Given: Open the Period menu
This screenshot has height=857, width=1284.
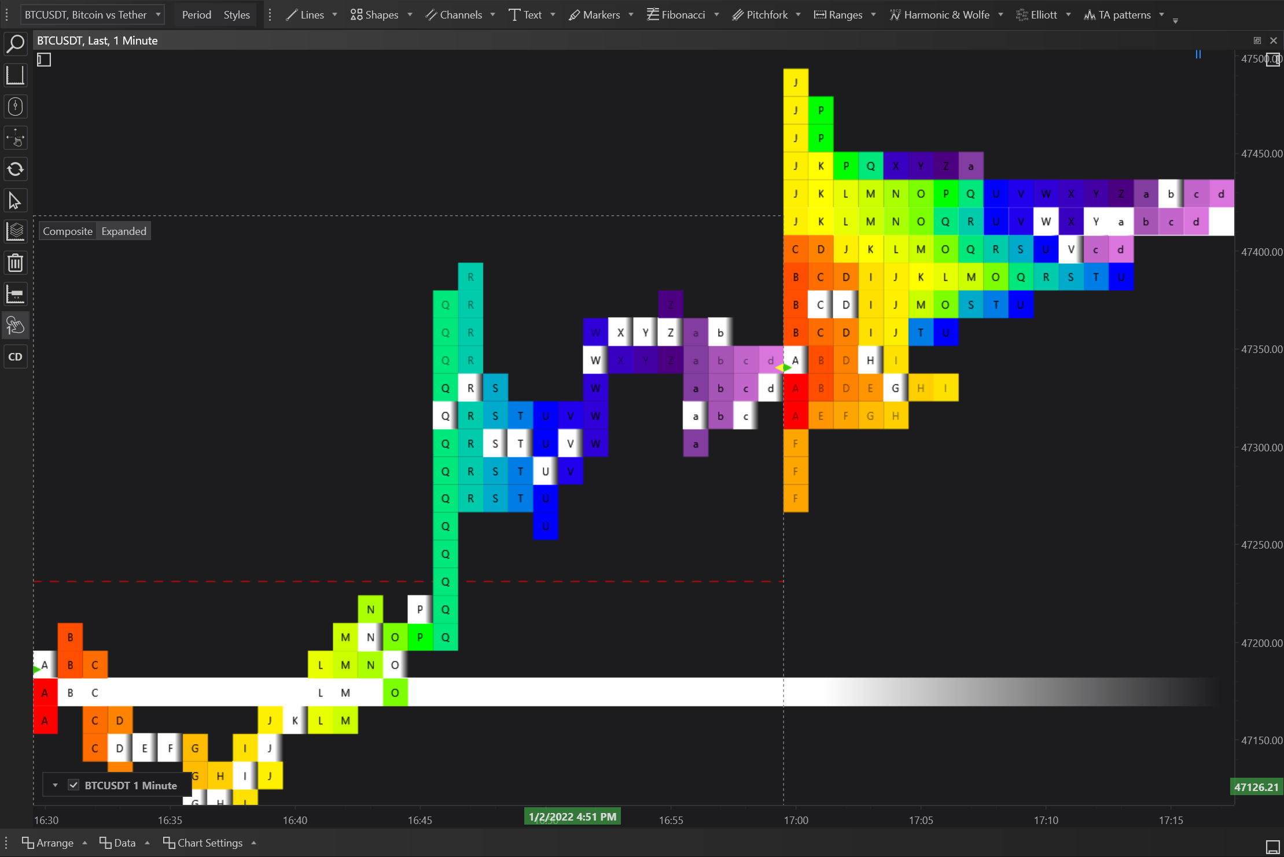Looking at the screenshot, I should (x=196, y=15).
